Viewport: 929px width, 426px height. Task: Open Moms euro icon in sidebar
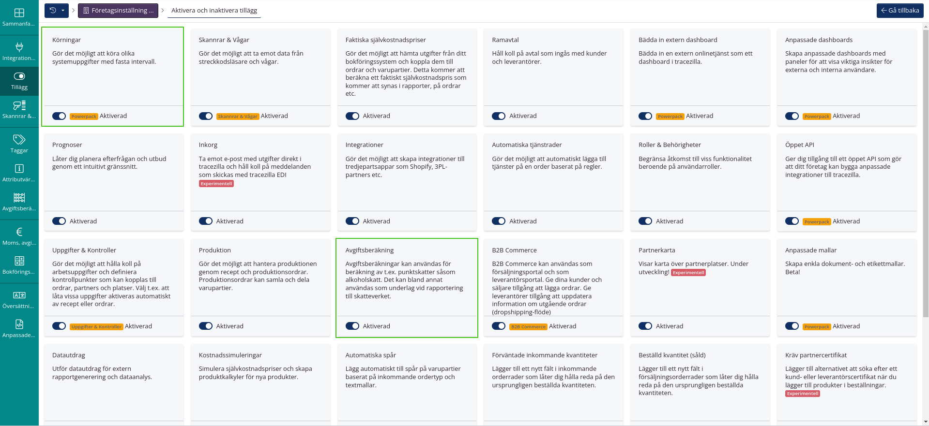(x=19, y=232)
